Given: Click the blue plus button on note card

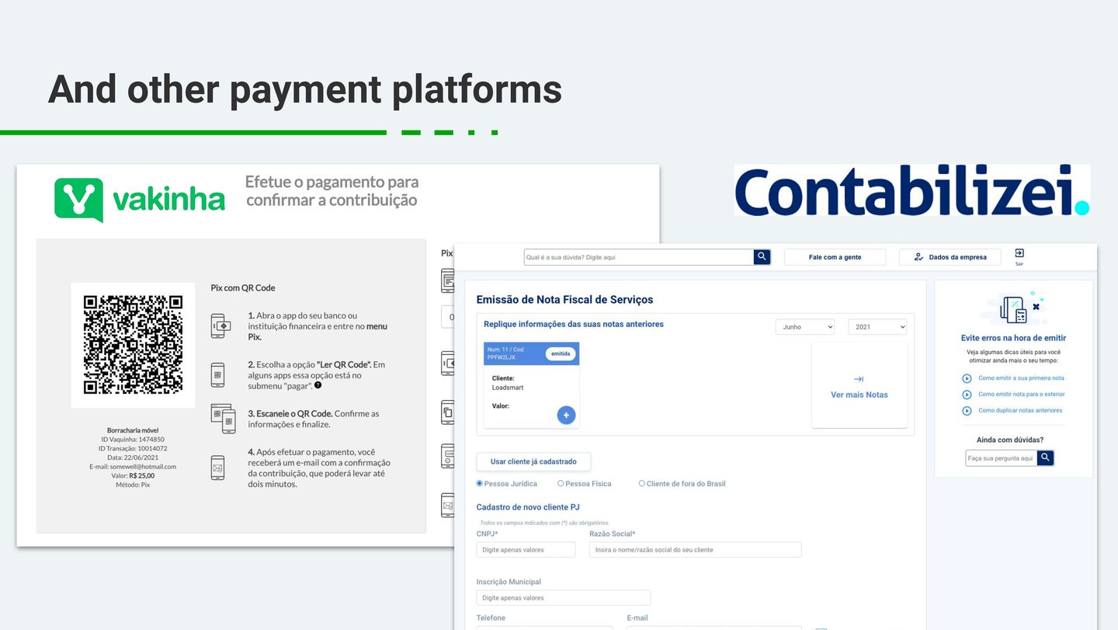Looking at the screenshot, I should click(x=566, y=415).
